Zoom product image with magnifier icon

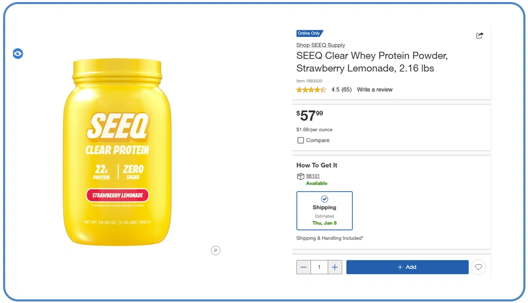tap(216, 251)
